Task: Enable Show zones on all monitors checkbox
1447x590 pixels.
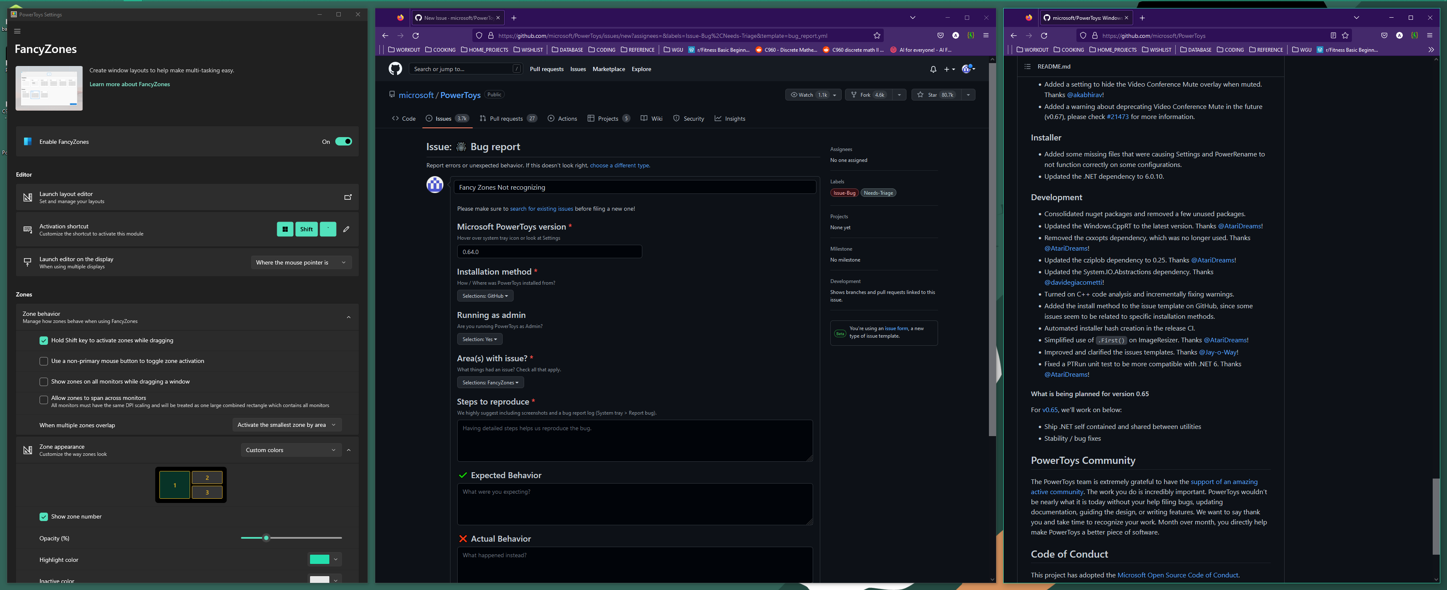Action: pyautogui.click(x=44, y=382)
